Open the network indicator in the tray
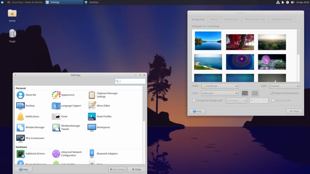 pyautogui.click(x=278, y=2)
